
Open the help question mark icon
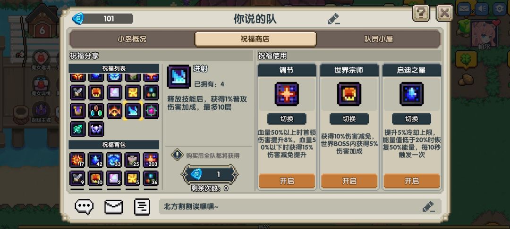[x=421, y=13]
